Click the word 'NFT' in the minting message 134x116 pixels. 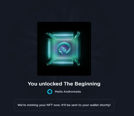pyautogui.click(x=50, y=105)
